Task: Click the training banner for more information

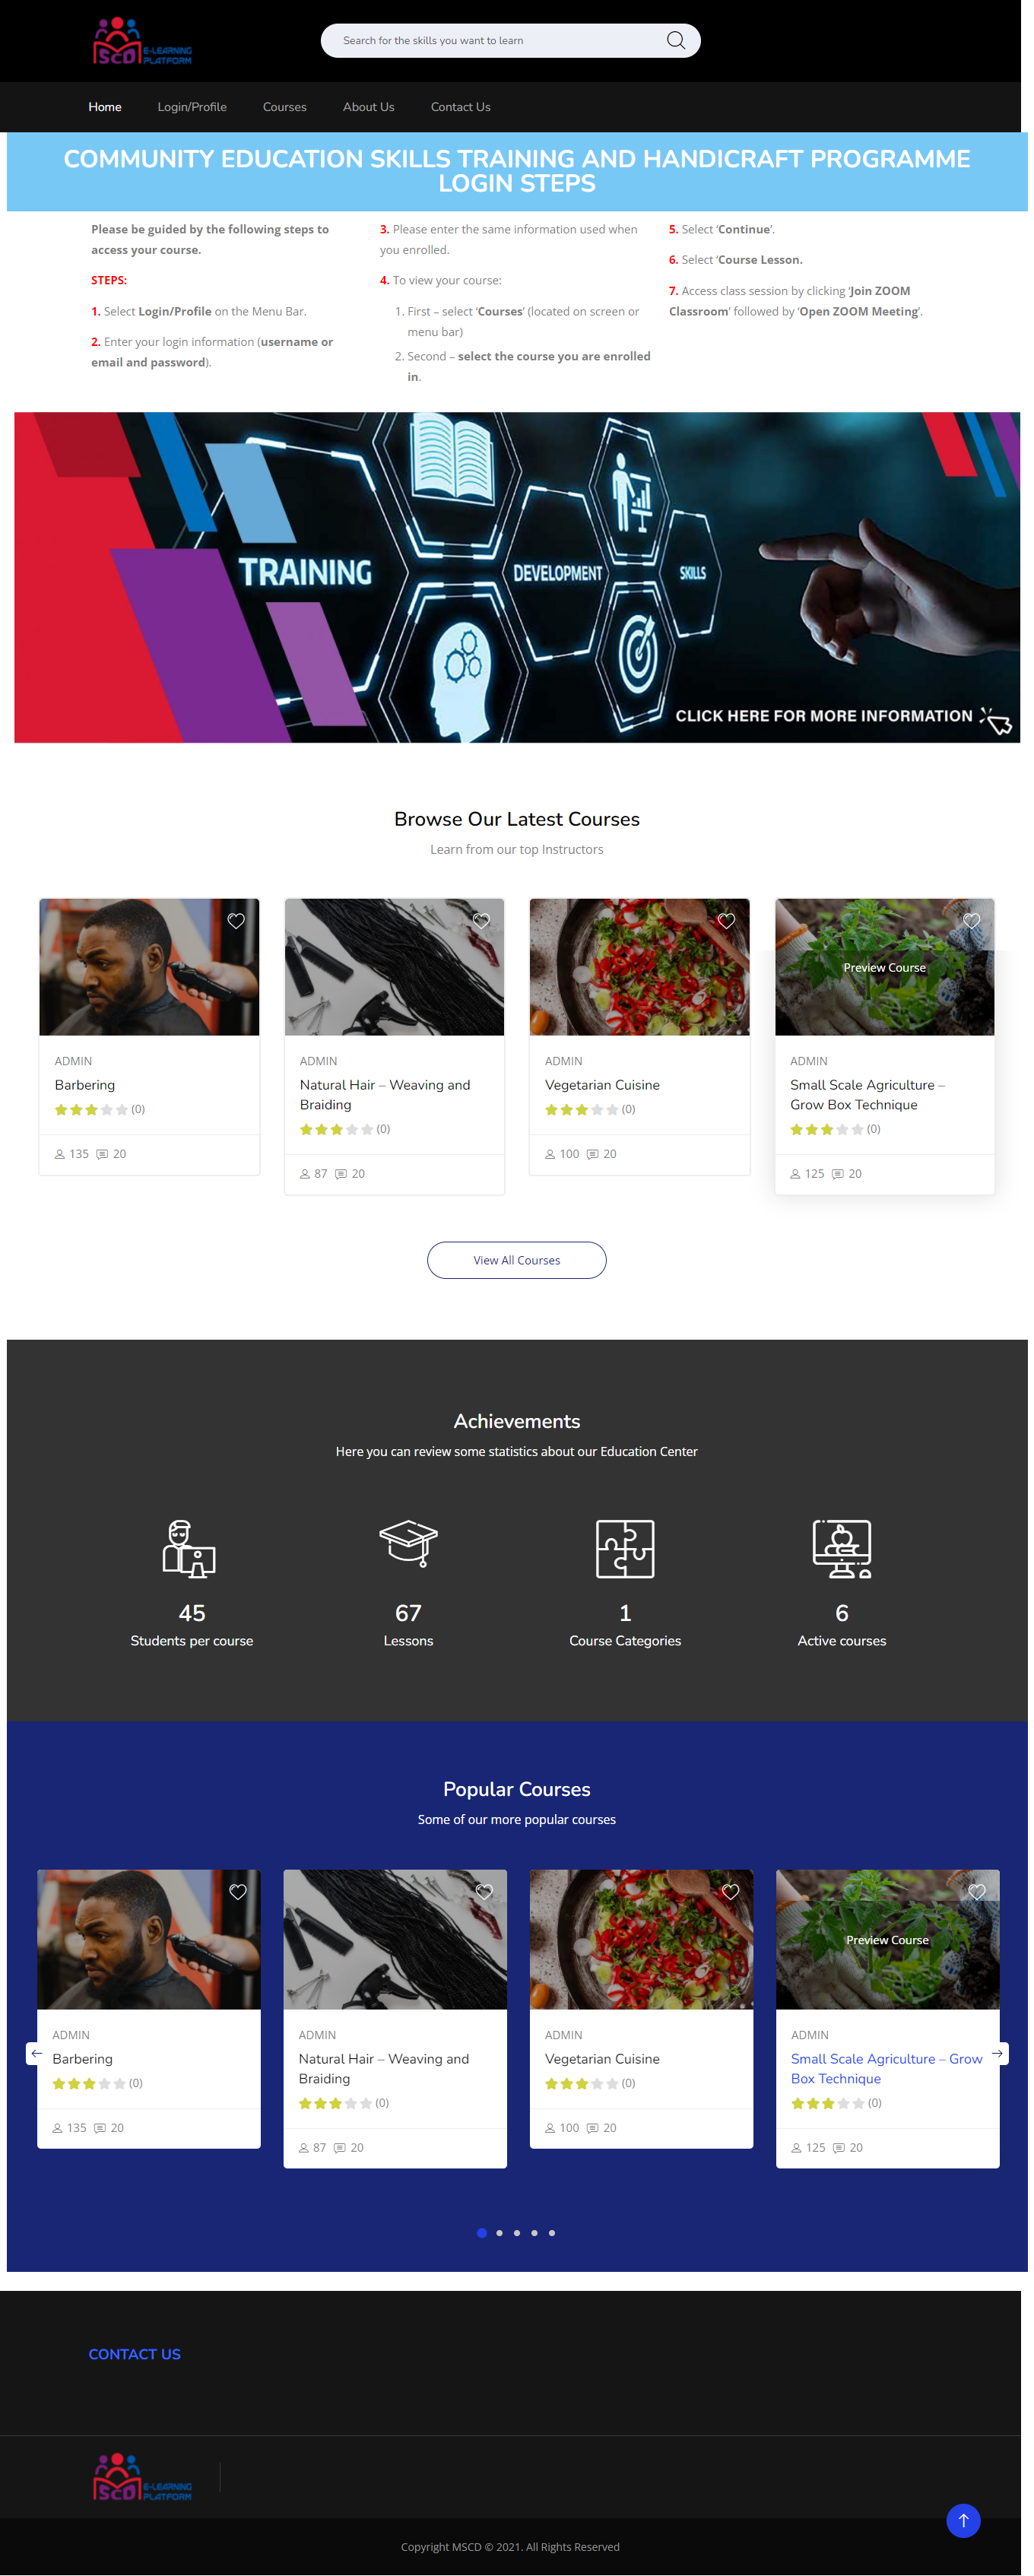Action: 517,577
